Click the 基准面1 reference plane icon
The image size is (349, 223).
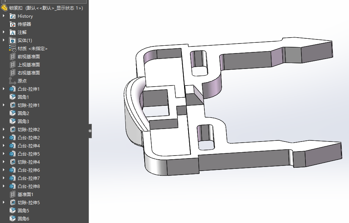tap(13, 195)
